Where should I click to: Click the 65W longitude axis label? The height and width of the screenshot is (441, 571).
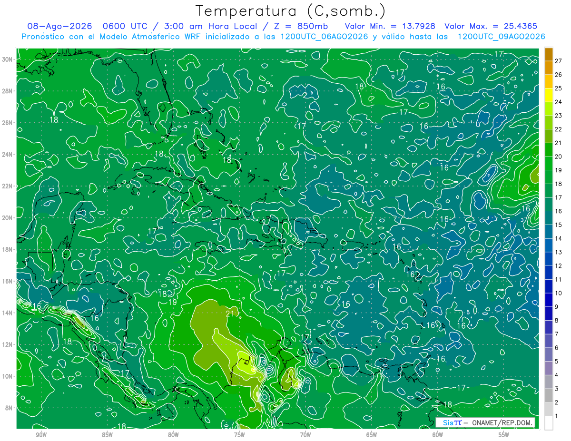[x=372, y=435]
